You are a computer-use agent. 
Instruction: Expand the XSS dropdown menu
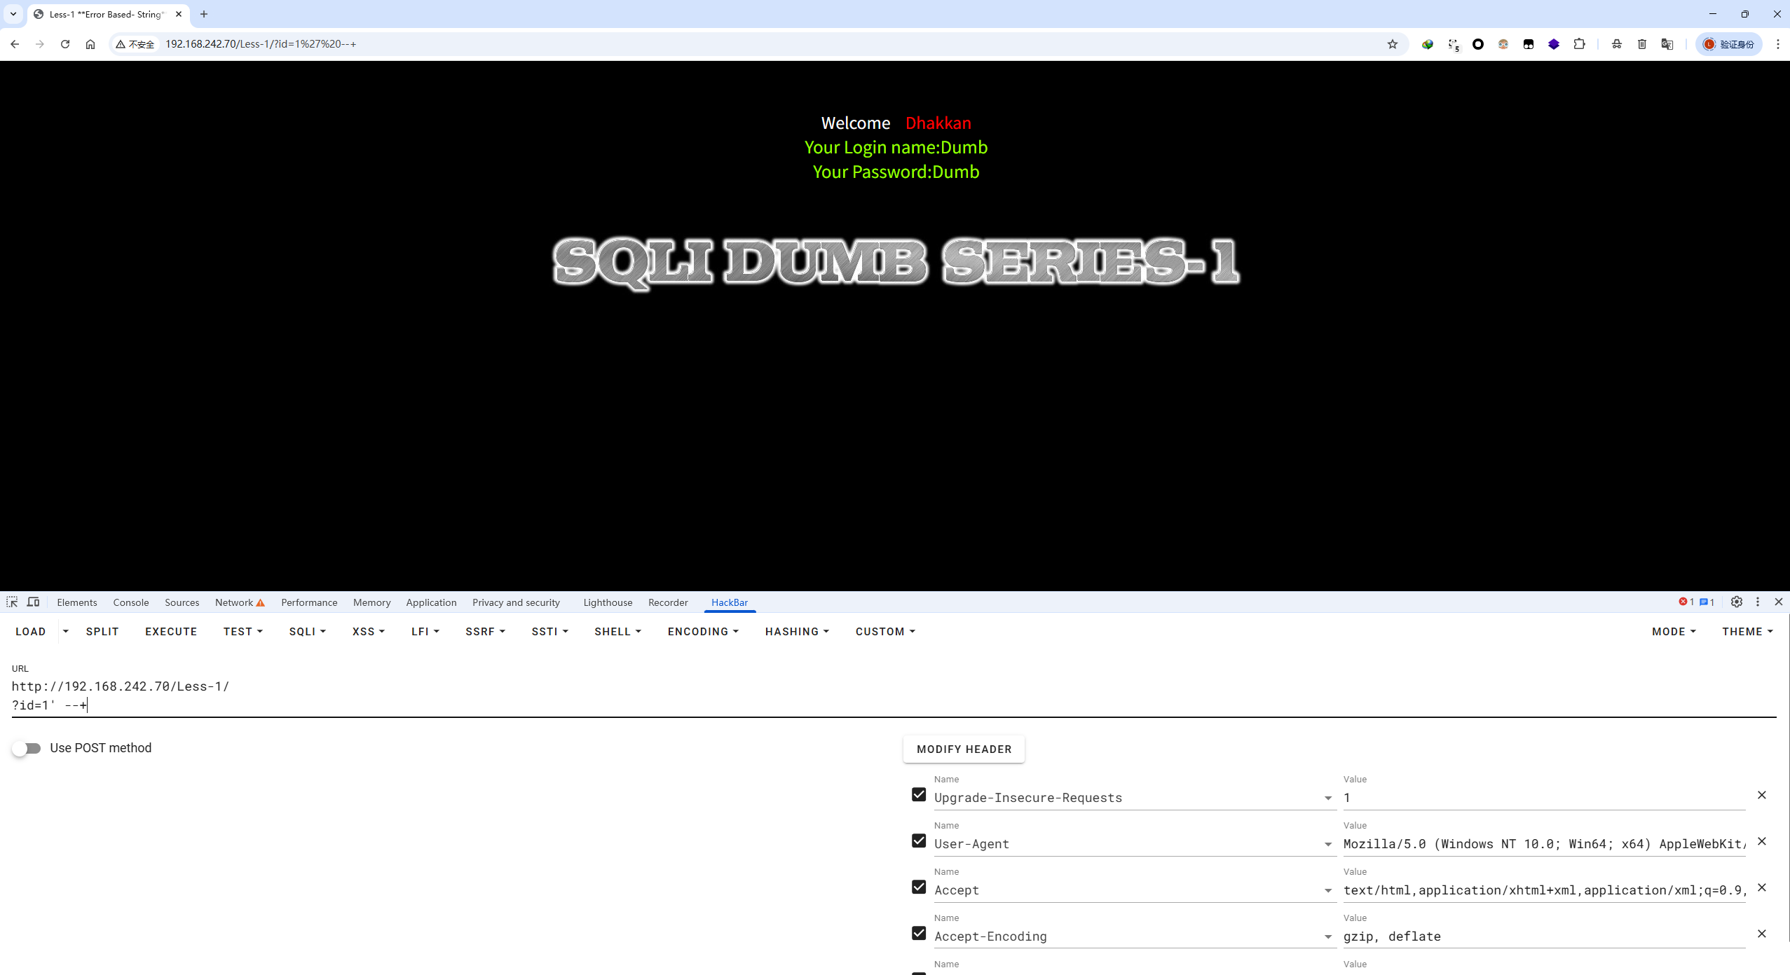pyautogui.click(x=369, y=632)
